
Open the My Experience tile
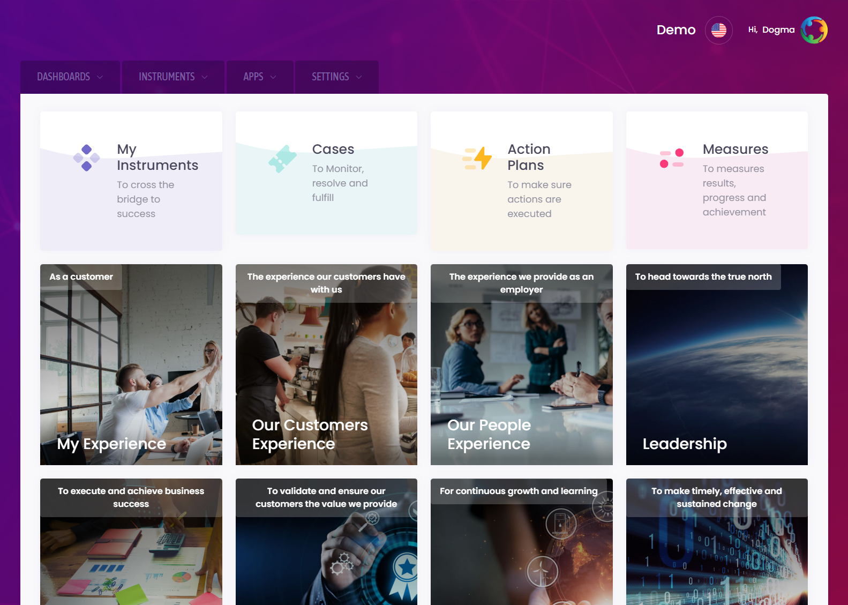131,364
